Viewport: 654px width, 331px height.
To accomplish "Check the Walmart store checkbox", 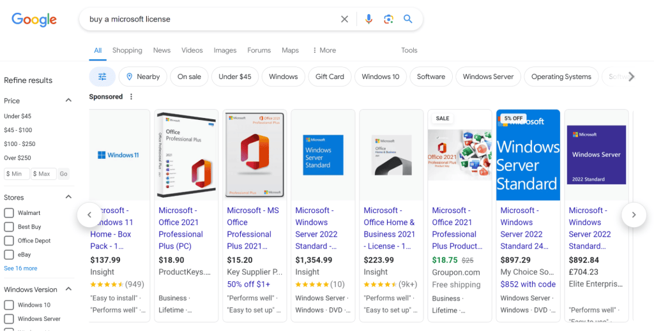I will 9,213.
